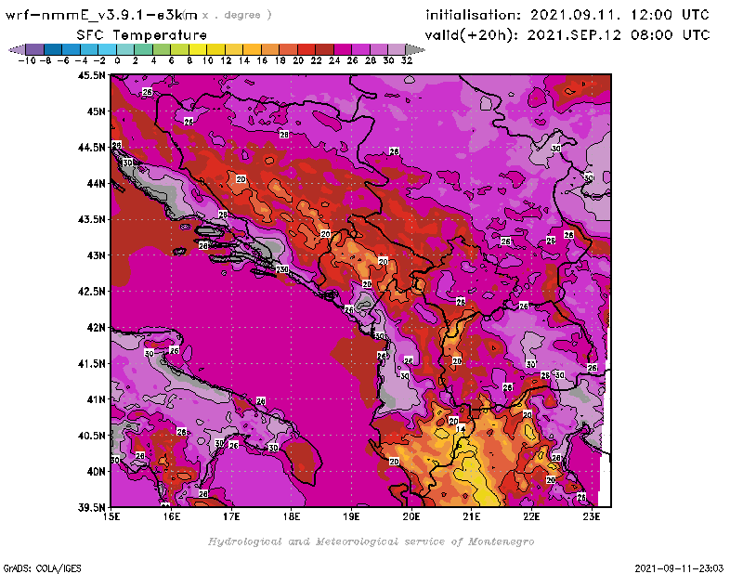Click the '22E' longitude axis label

tap(531, 516)
